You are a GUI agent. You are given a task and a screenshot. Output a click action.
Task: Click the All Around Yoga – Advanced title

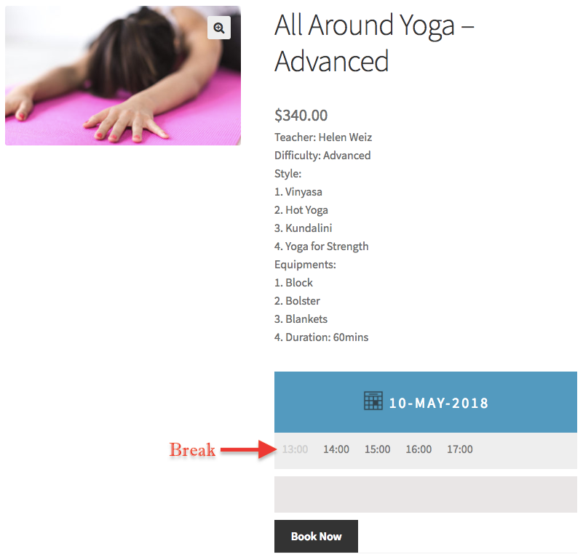coord(374,43)
